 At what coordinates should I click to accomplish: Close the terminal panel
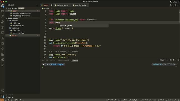coord(179,60)
